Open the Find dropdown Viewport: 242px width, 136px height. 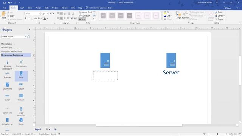(x=219, y=12)
